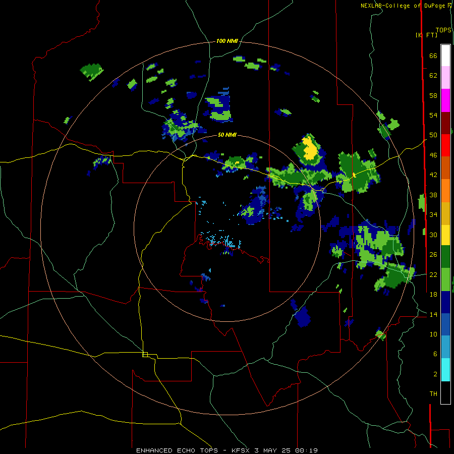Click the "NEXLAB-College of DuPage" credit text
The width and height of the screenshot is (454, 454).
(x=404, y=6)
